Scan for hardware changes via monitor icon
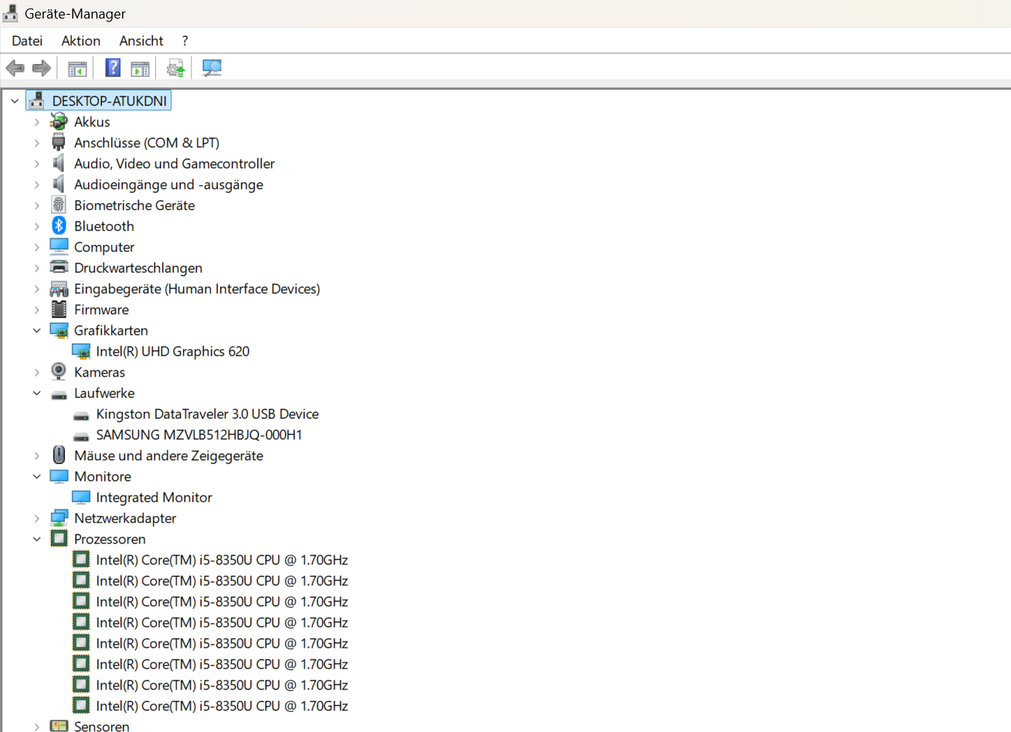Viewport: 1011px width, 732px height. 212,68
